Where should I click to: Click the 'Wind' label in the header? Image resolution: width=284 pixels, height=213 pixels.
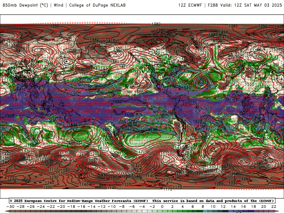point(59,5)
